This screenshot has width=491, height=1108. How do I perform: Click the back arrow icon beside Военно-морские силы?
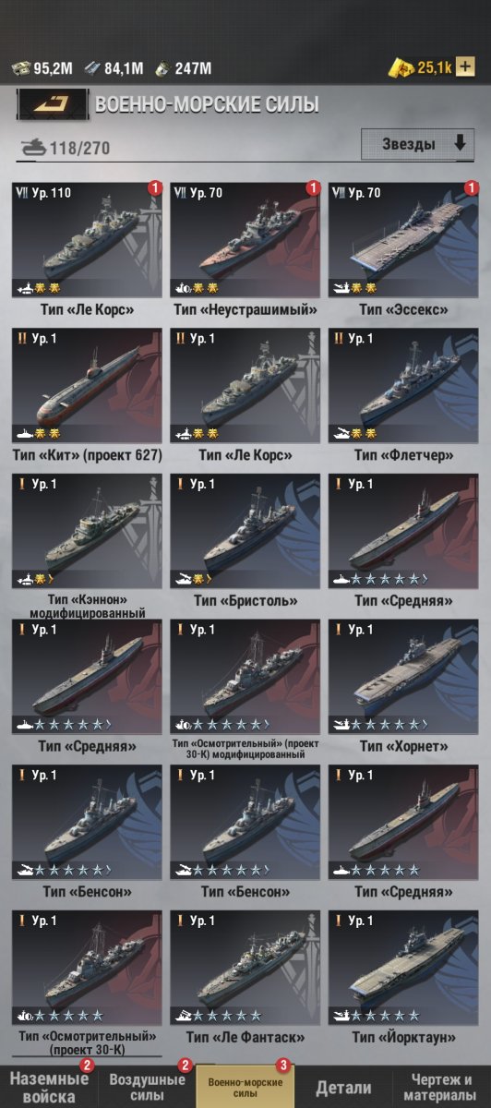53,105
